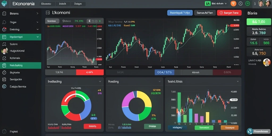Toggle the green chart icon dropdown in top bar
Image resolution: width=272 pixels, height=136 pixels.
pyautogui.click(x=216, y=3)
